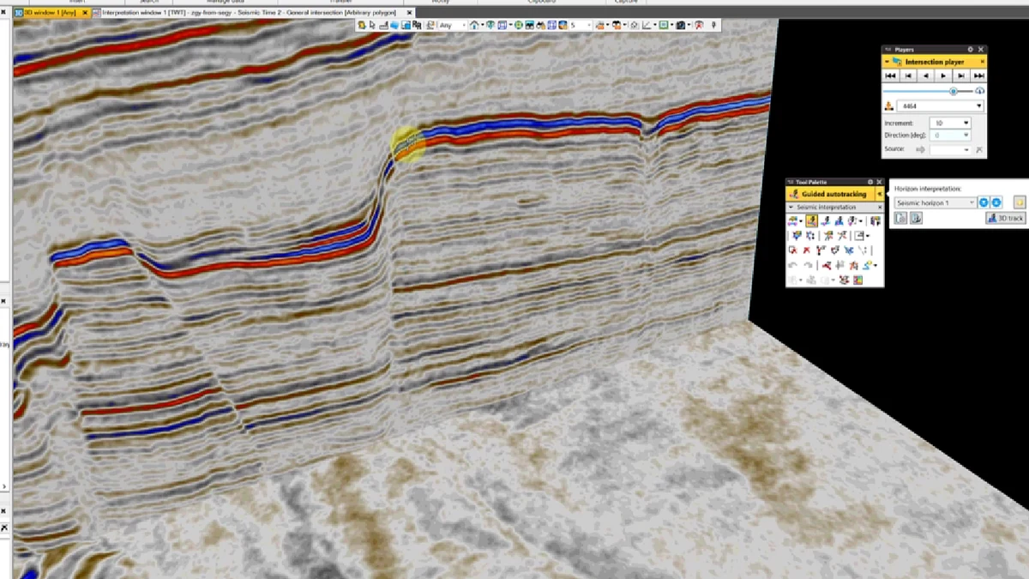
Task: Select the highlighted Guided autotracking tool icon
Action: (811, 220)
